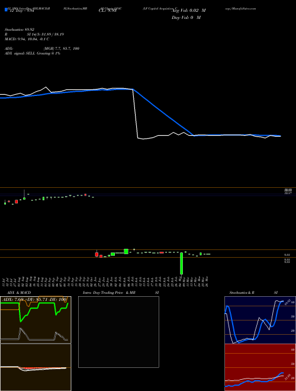Click the 'SI 14/3: 31.89 / 38.19' reading
The width and height of the screenshot is (296, 391).
tap(46, 34)
